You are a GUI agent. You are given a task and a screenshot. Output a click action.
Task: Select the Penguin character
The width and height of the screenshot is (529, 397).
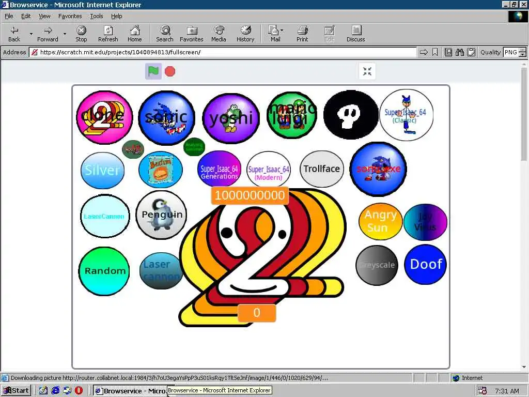(x=161, y=215)
